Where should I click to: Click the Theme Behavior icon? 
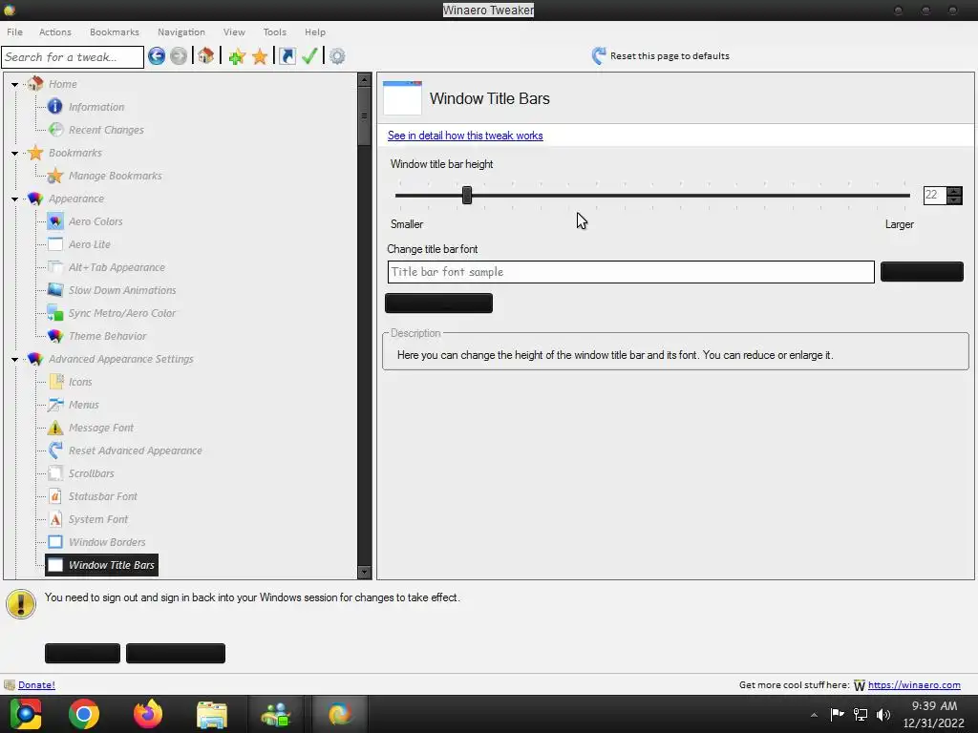54,336
